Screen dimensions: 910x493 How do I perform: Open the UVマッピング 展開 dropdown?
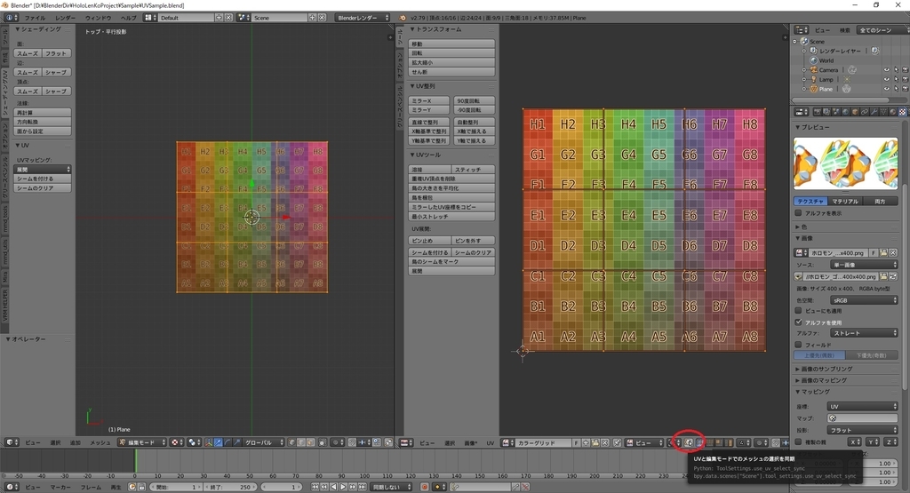point(43,170)
